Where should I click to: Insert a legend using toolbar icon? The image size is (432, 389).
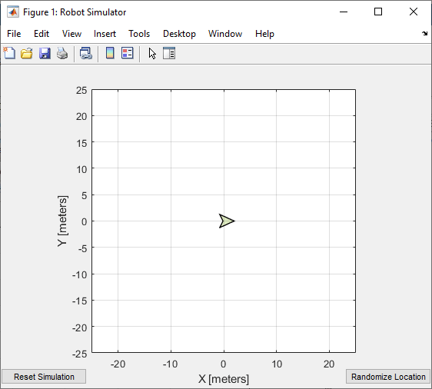coord(128,53)
